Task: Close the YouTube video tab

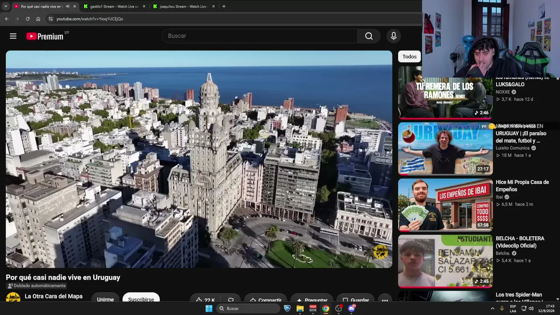Action: click(74, 7)
